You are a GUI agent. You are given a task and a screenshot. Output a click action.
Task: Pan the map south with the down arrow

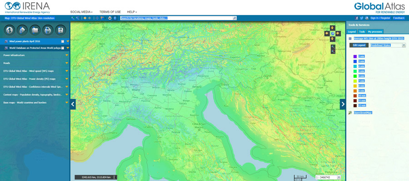point(333,39)
